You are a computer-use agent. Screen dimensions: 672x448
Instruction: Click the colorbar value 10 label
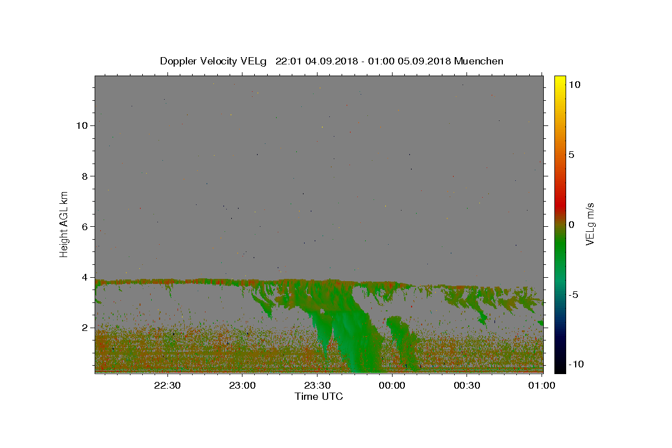point(574,84)
